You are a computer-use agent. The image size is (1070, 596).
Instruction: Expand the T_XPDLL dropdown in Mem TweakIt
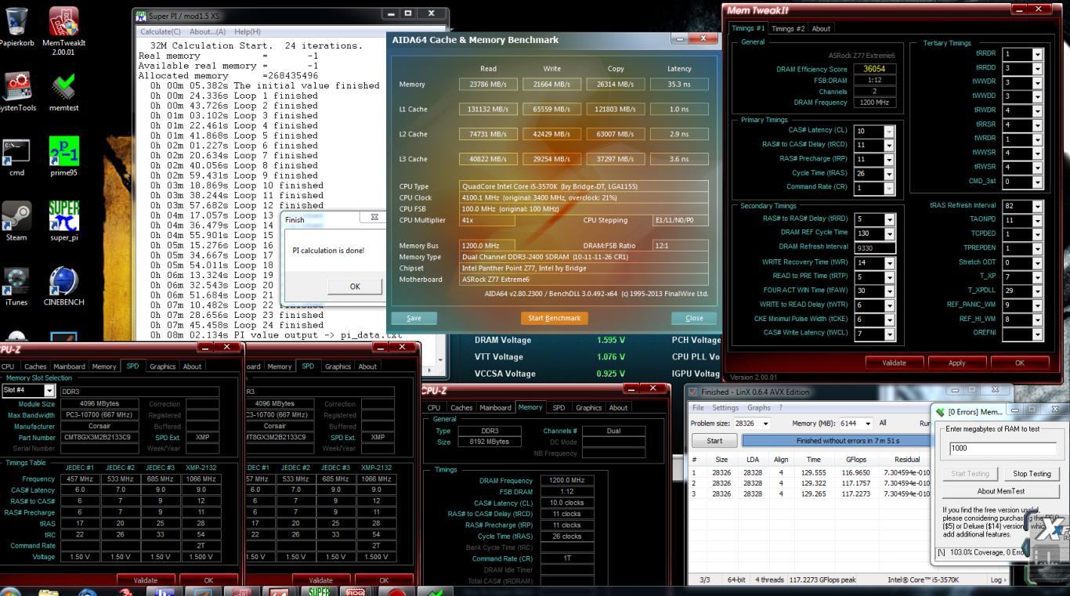tap(1037, 291)
